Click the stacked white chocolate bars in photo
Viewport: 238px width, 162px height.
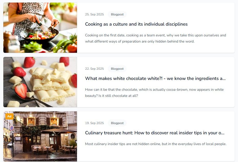point(52,85)
